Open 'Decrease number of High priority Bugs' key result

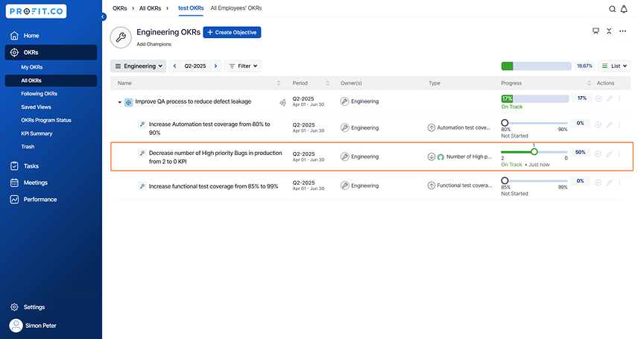pos(215,157)
